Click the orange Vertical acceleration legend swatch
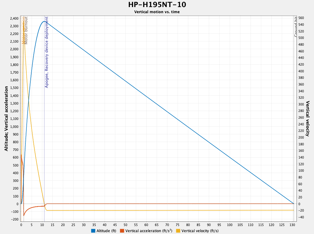 pyautogui.click(x=121, y=231)
